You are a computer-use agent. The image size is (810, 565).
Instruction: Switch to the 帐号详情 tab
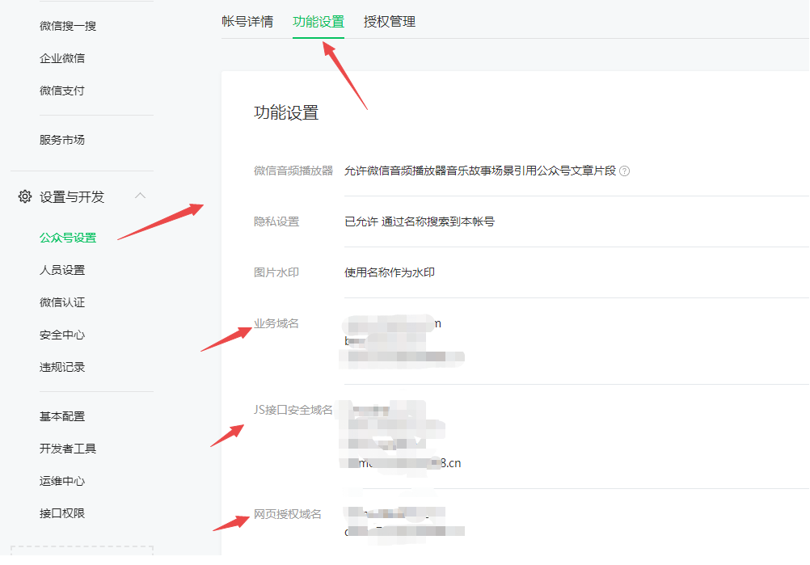pos(247,22)
